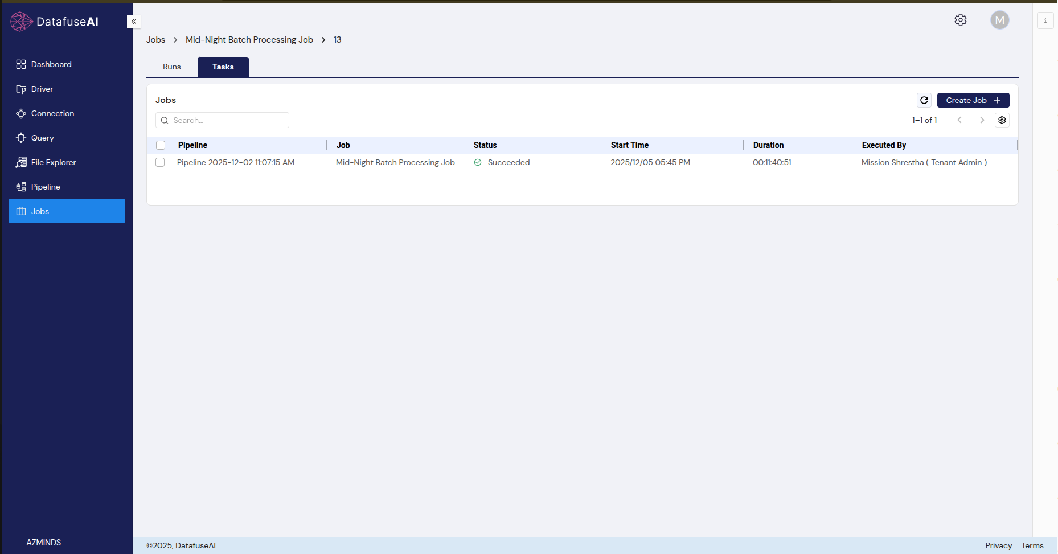Click the Connection node icon
This screenshot has height=554, width=1058.
tap(21, 113)
